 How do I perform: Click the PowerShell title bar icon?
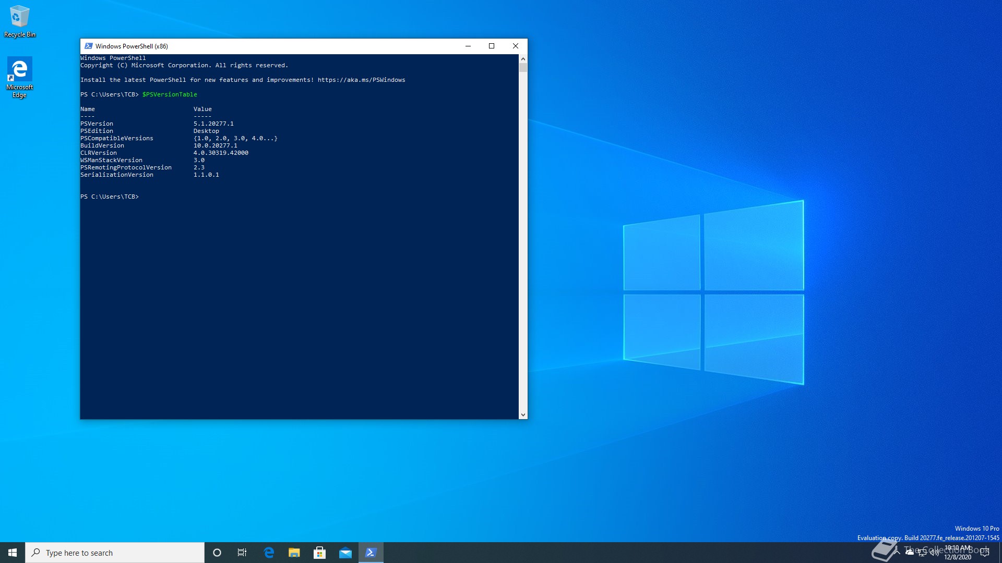pyautogui.click(x=88, y=46)
